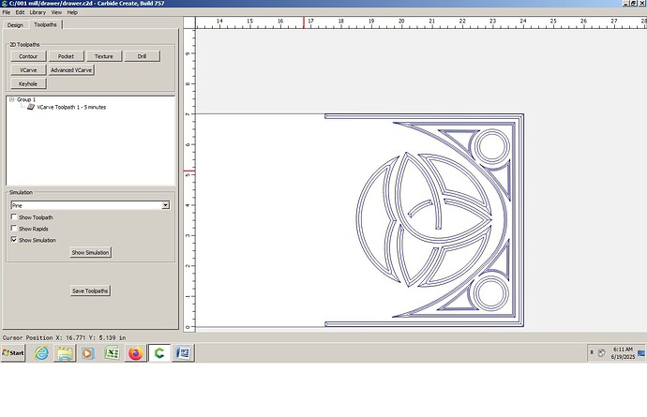Open Excel from the taskbar
The height and width of the screenshot is (417, 647).
[x=112, y=353]
